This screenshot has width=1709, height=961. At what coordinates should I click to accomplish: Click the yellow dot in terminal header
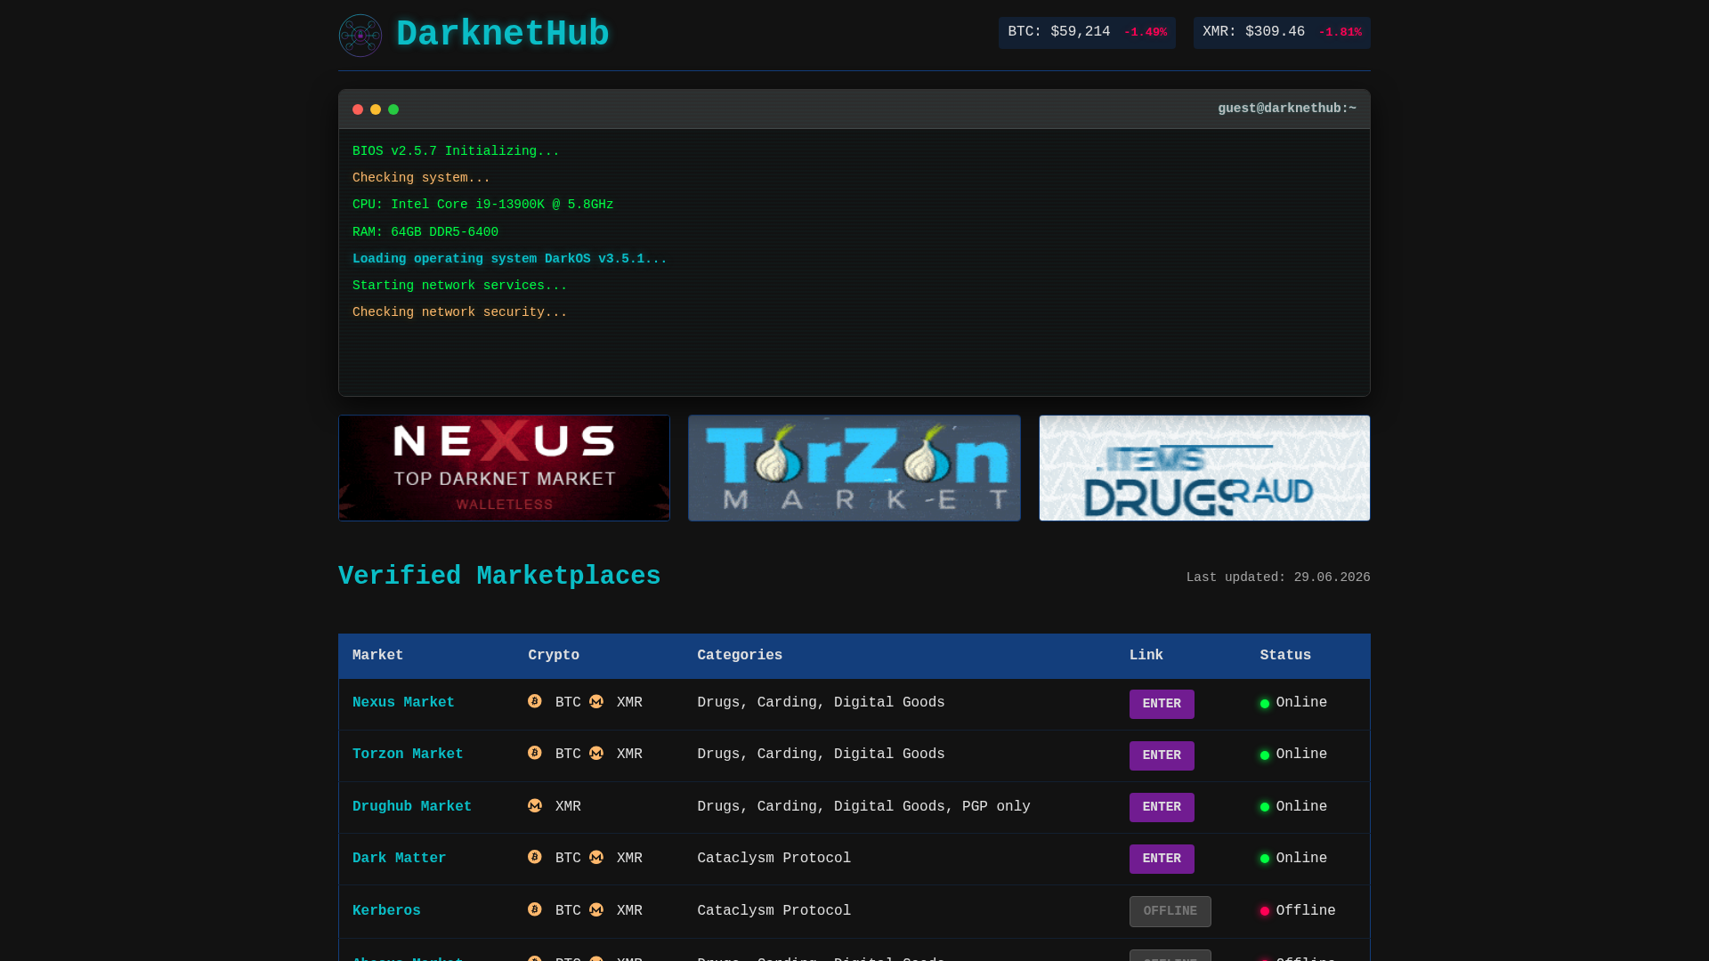[x=376, y=109]
